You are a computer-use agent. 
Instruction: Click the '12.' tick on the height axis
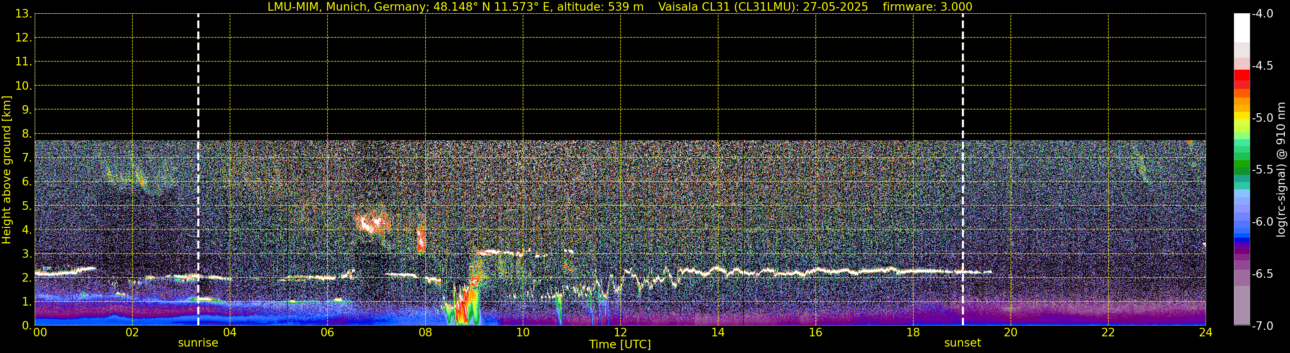(23, 38)
